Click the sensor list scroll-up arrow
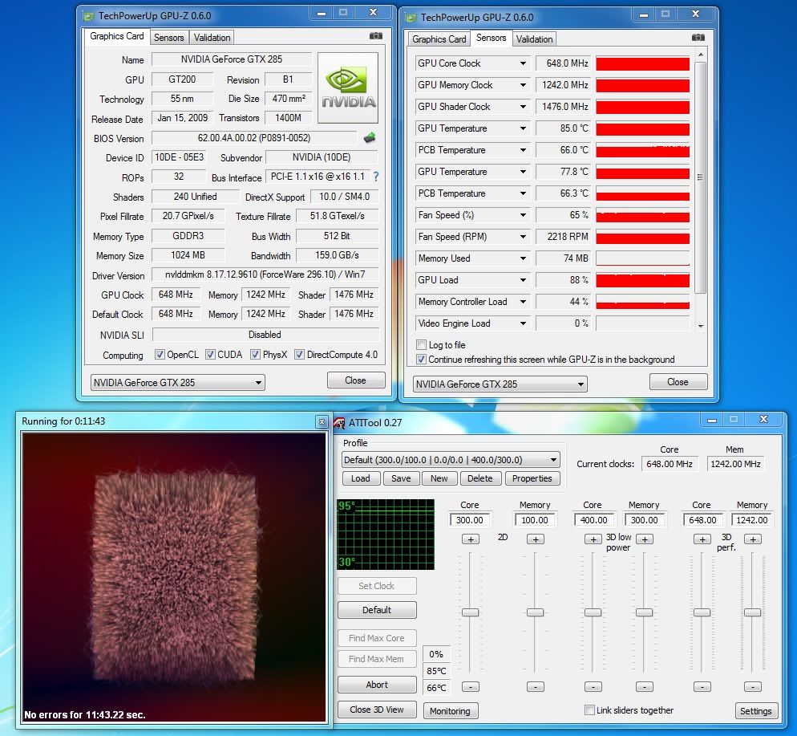The height and width of the screenshot is (736, 797). (701, 55)
